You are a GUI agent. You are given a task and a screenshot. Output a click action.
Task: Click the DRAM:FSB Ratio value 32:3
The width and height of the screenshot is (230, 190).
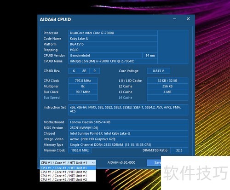coord(179,150)
